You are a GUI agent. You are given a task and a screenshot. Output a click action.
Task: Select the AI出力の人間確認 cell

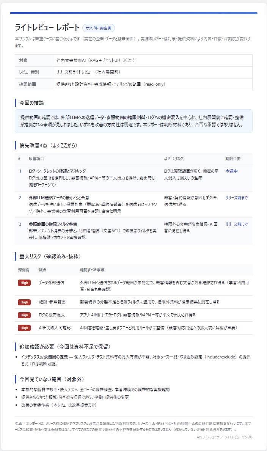55,328
